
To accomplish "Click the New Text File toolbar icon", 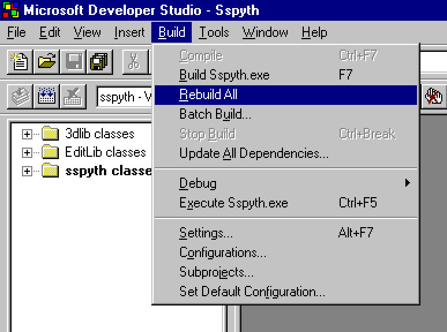I will click(x=20, y=62).
